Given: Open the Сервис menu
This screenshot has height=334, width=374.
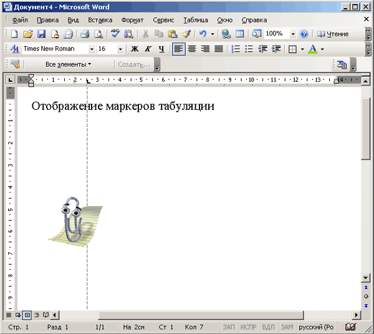Looking at the screenshot, I should pyautogui.click(x=163, y=20).
